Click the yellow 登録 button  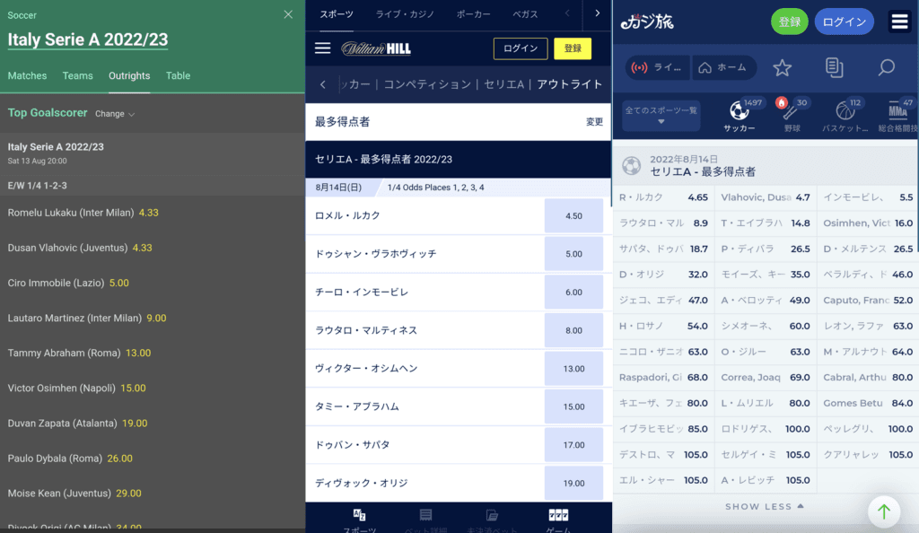point(573,48)
